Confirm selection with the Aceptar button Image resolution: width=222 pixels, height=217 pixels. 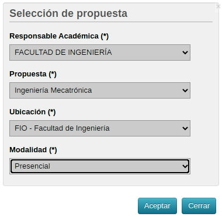tap(157, 206)
